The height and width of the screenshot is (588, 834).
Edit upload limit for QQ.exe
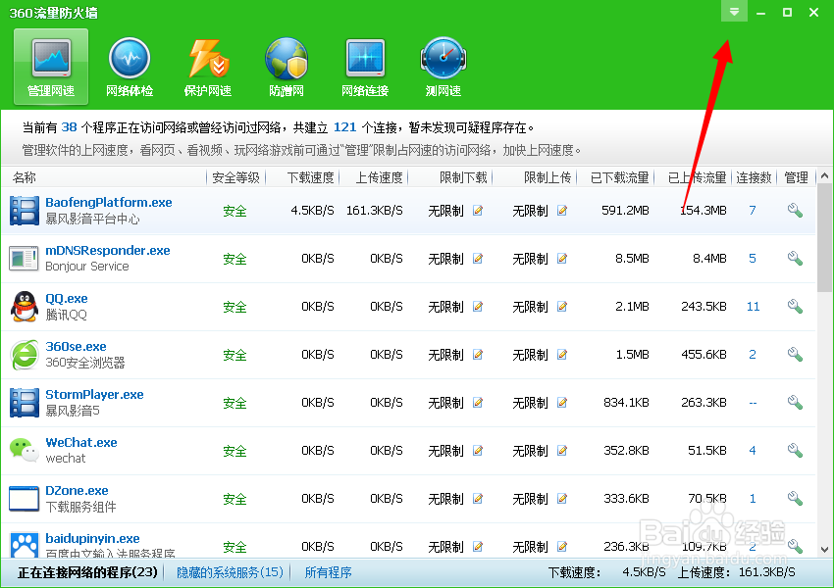(x=561, y=307)
